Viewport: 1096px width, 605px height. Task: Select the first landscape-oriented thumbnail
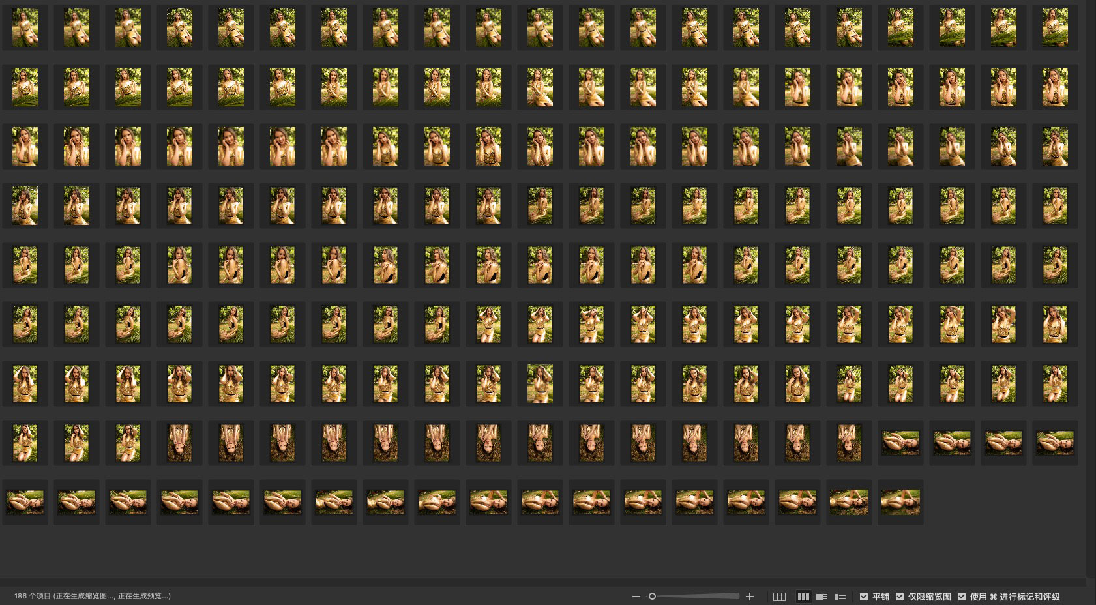click(x=900, y=443)
